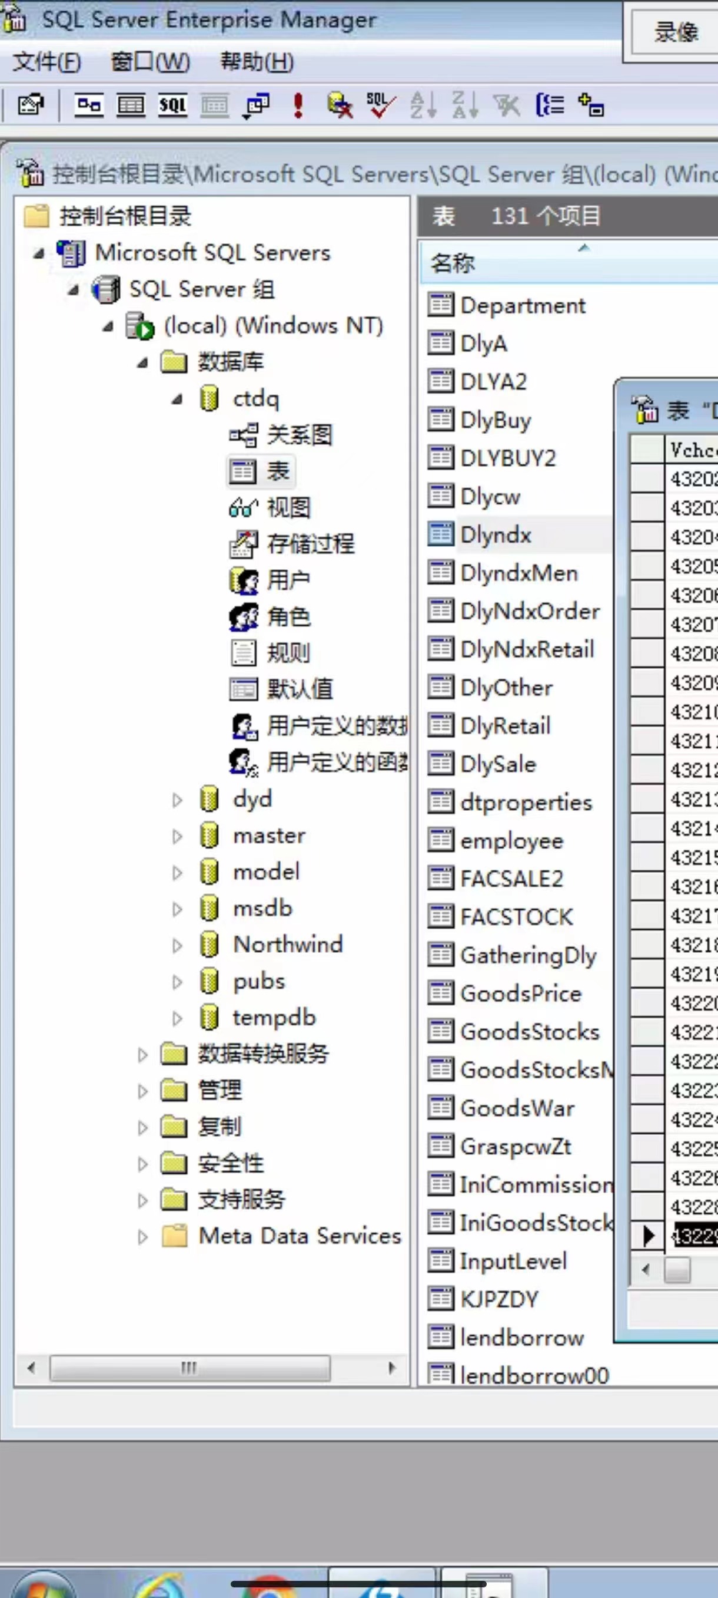Click the cancel execution icon with red X

(x=340, y=105)
